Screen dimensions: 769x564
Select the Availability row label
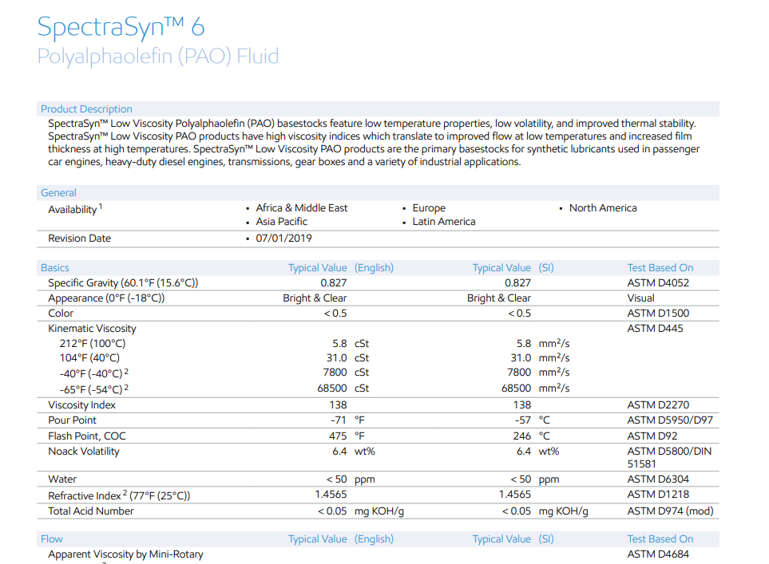click(x=75, y=209)
